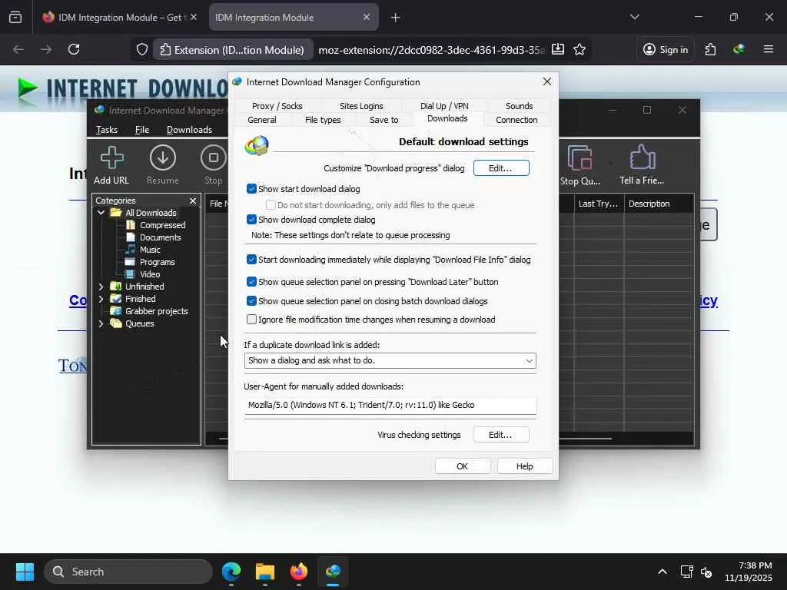Expand the Unfinished tree node
The width and height of the screenshot is (787, 590).
[101, 287]
